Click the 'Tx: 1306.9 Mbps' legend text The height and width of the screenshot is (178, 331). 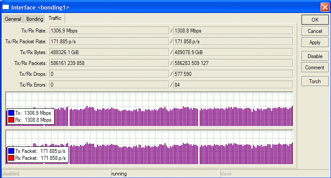coord(33,113)
